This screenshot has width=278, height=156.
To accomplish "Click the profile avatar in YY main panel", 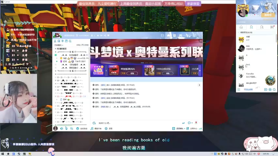I will (243, 11).
